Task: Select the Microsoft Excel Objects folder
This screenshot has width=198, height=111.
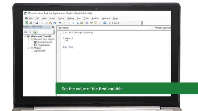Action: (x=44, y=39)
